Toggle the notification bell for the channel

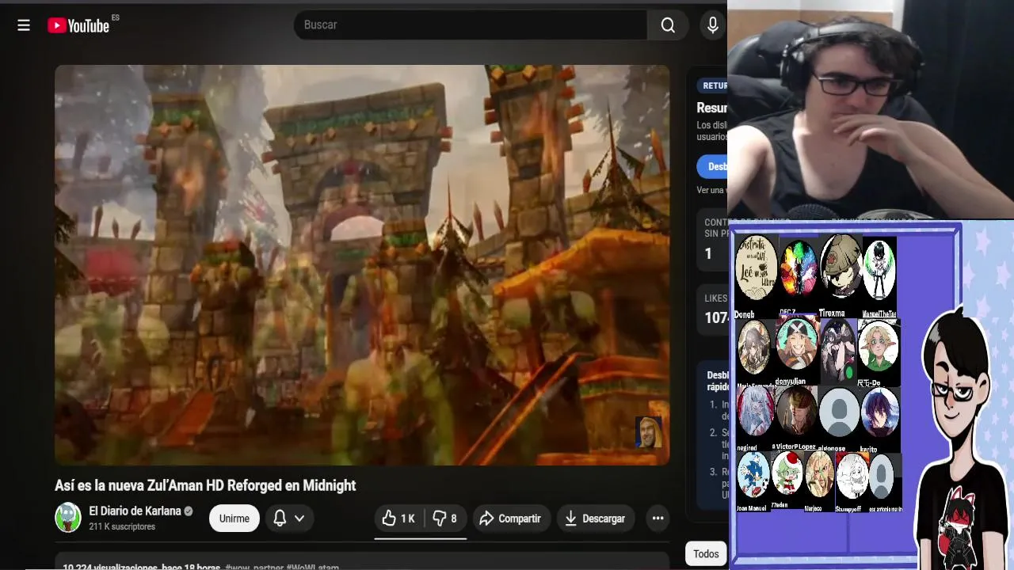click(x=280, y=519)
